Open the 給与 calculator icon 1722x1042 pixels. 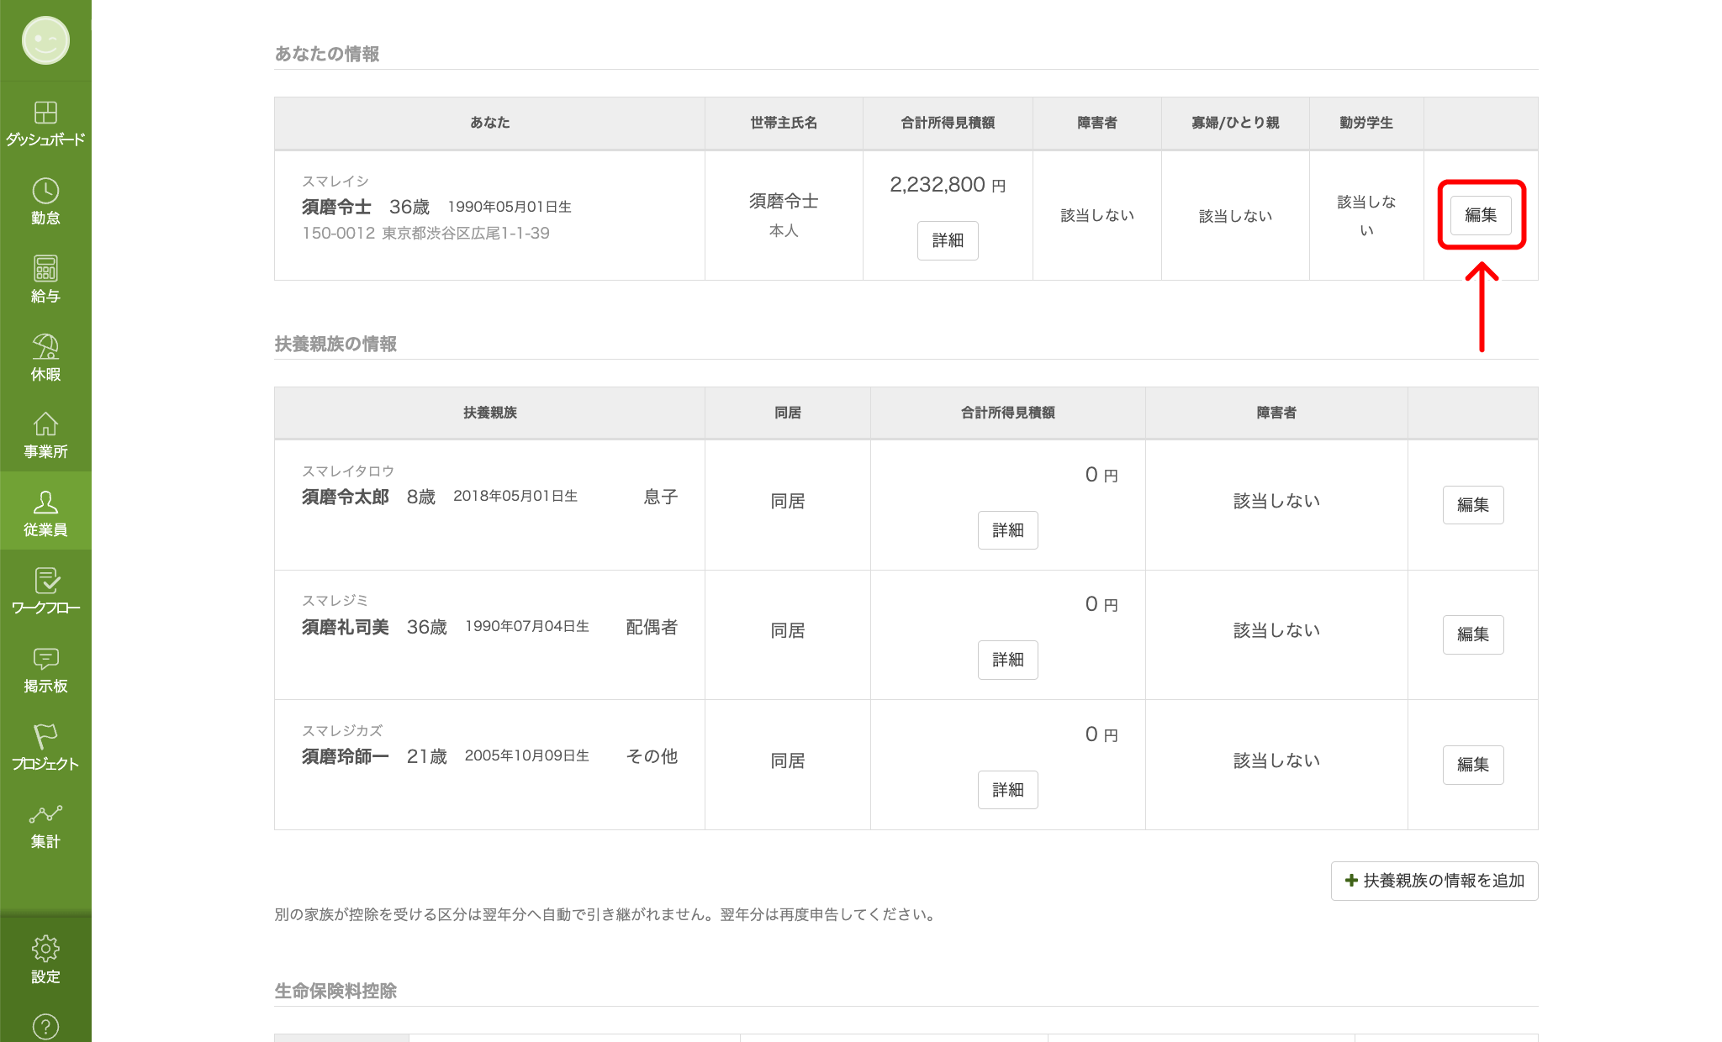click(45, 268)
